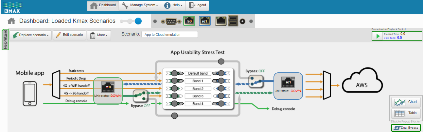Click the left multiplexer shape near Mobile app
The image size is (423, 132).
tap(56, 85)
